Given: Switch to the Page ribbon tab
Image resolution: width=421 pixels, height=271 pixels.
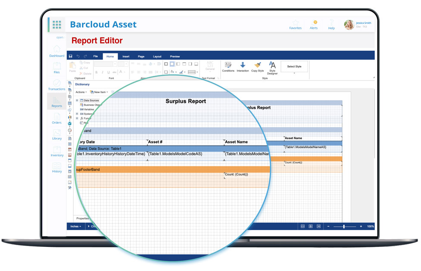Looking at the screenshot, I should [141, 56].
